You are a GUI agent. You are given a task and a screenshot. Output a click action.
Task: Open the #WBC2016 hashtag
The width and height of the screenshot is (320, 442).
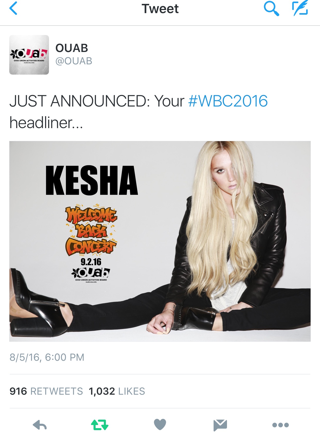point(228,101)
